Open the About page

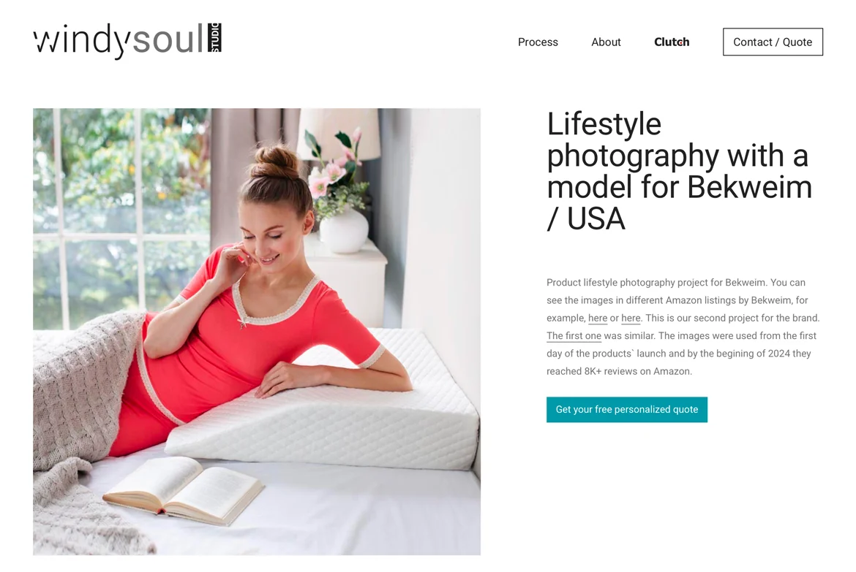pos(606,42)
